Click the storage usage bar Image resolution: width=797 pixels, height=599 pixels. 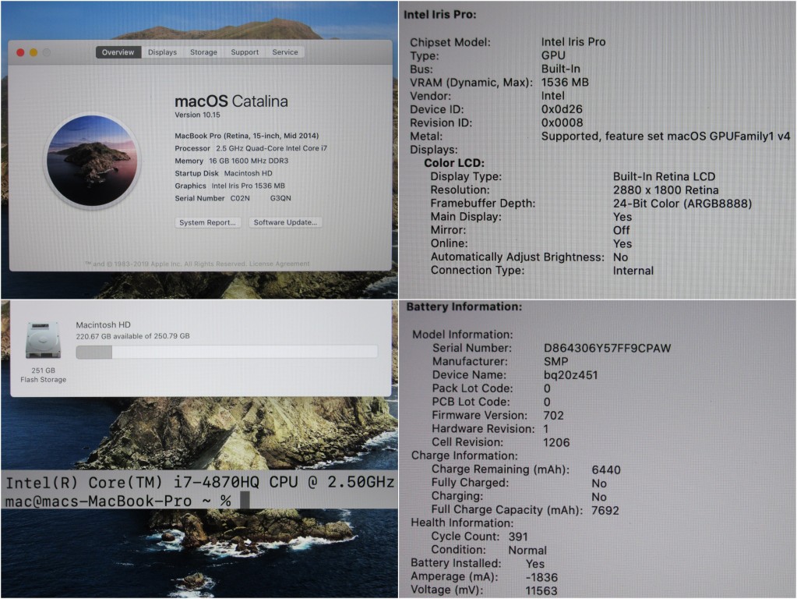click(227, 352)
